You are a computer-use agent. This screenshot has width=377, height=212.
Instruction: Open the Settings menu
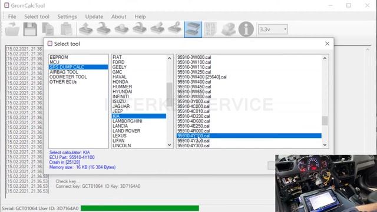pyautogui.click(x=67, y=16)
